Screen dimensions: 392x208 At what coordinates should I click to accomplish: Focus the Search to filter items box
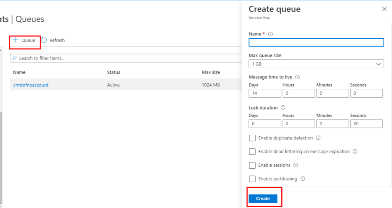coord(126,58)
